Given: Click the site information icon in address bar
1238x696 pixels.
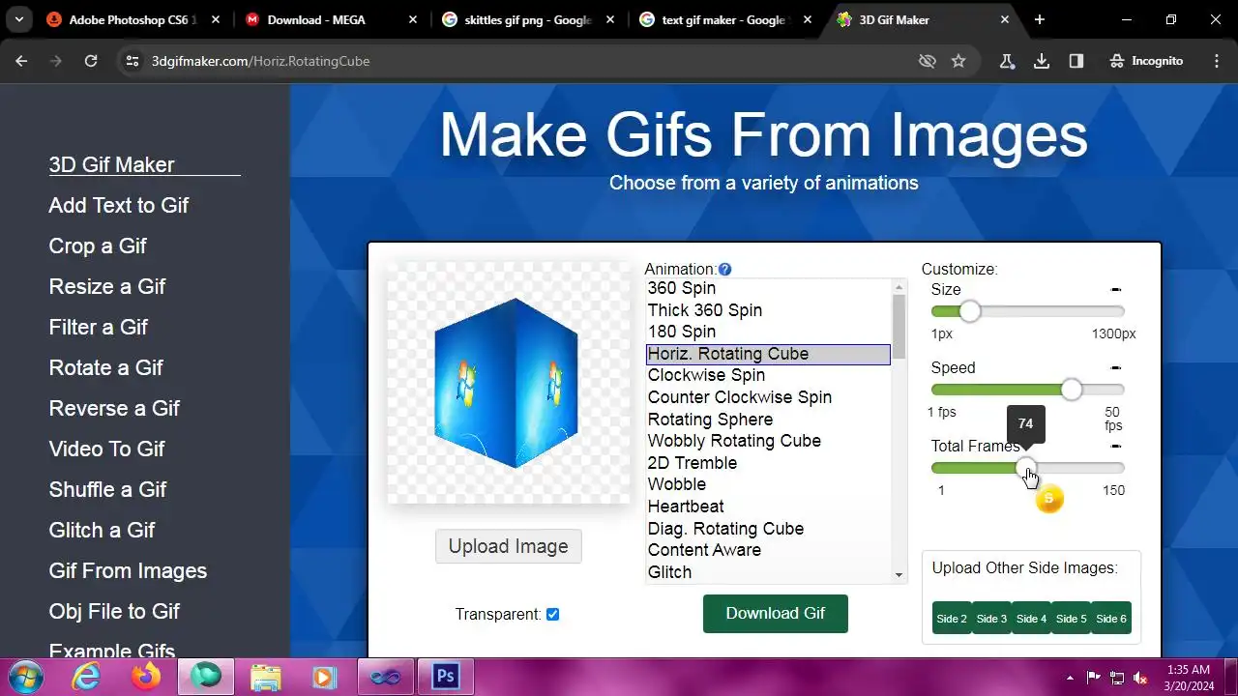Looking at the screenshot, I should coord(133,61).
